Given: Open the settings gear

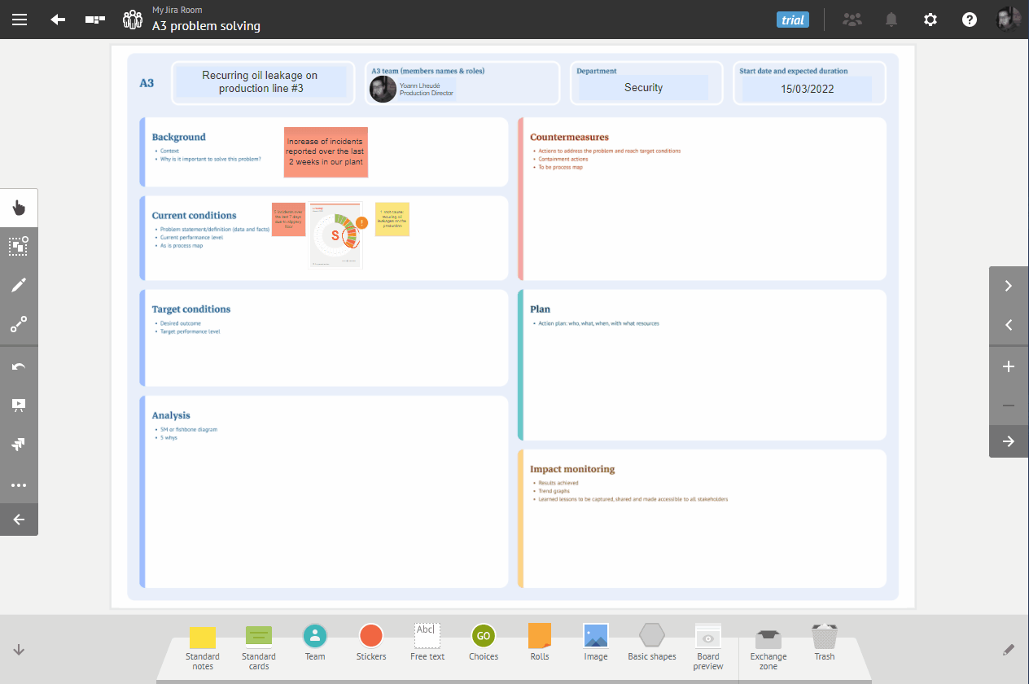Looking at the screenshot, I should [x=930, y=20].
